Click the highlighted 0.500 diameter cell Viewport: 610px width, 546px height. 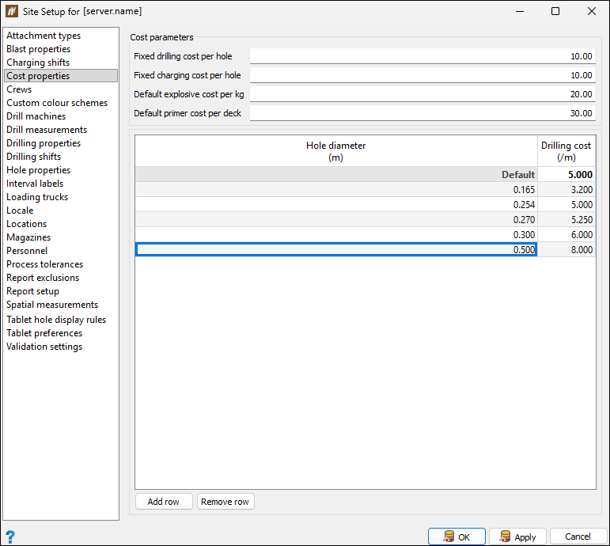(336, 249)
